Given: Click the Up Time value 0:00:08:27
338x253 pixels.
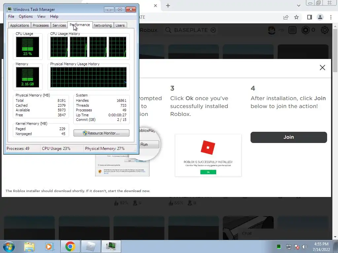Looking at the screenshot, I should (117, 115).
